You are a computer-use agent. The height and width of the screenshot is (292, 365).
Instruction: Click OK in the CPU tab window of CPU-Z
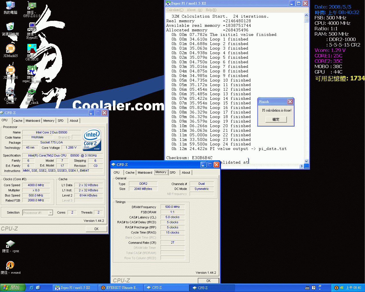point(96,229)
